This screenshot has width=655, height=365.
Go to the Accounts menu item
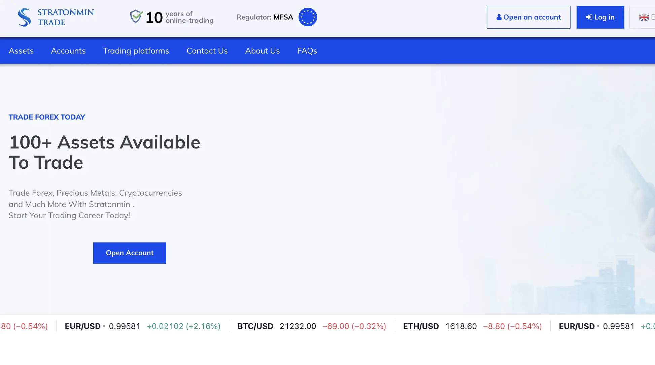[68, 51]
